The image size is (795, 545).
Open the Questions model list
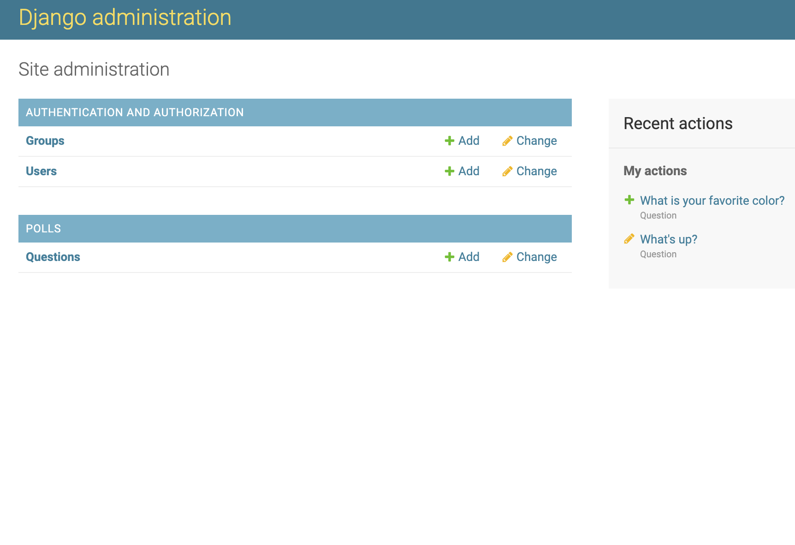tap(53, 257)
